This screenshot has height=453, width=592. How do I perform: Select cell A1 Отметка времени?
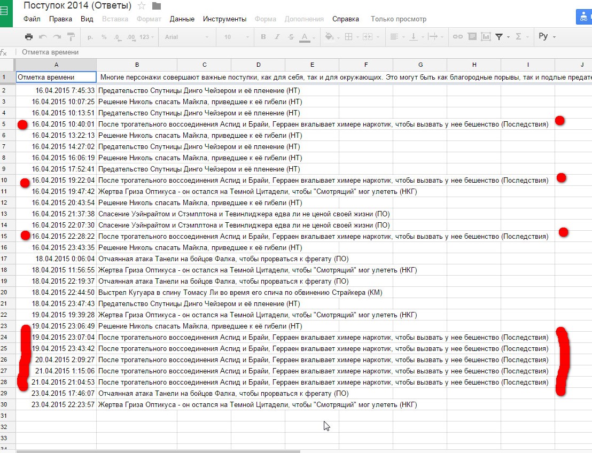(56, 77)
